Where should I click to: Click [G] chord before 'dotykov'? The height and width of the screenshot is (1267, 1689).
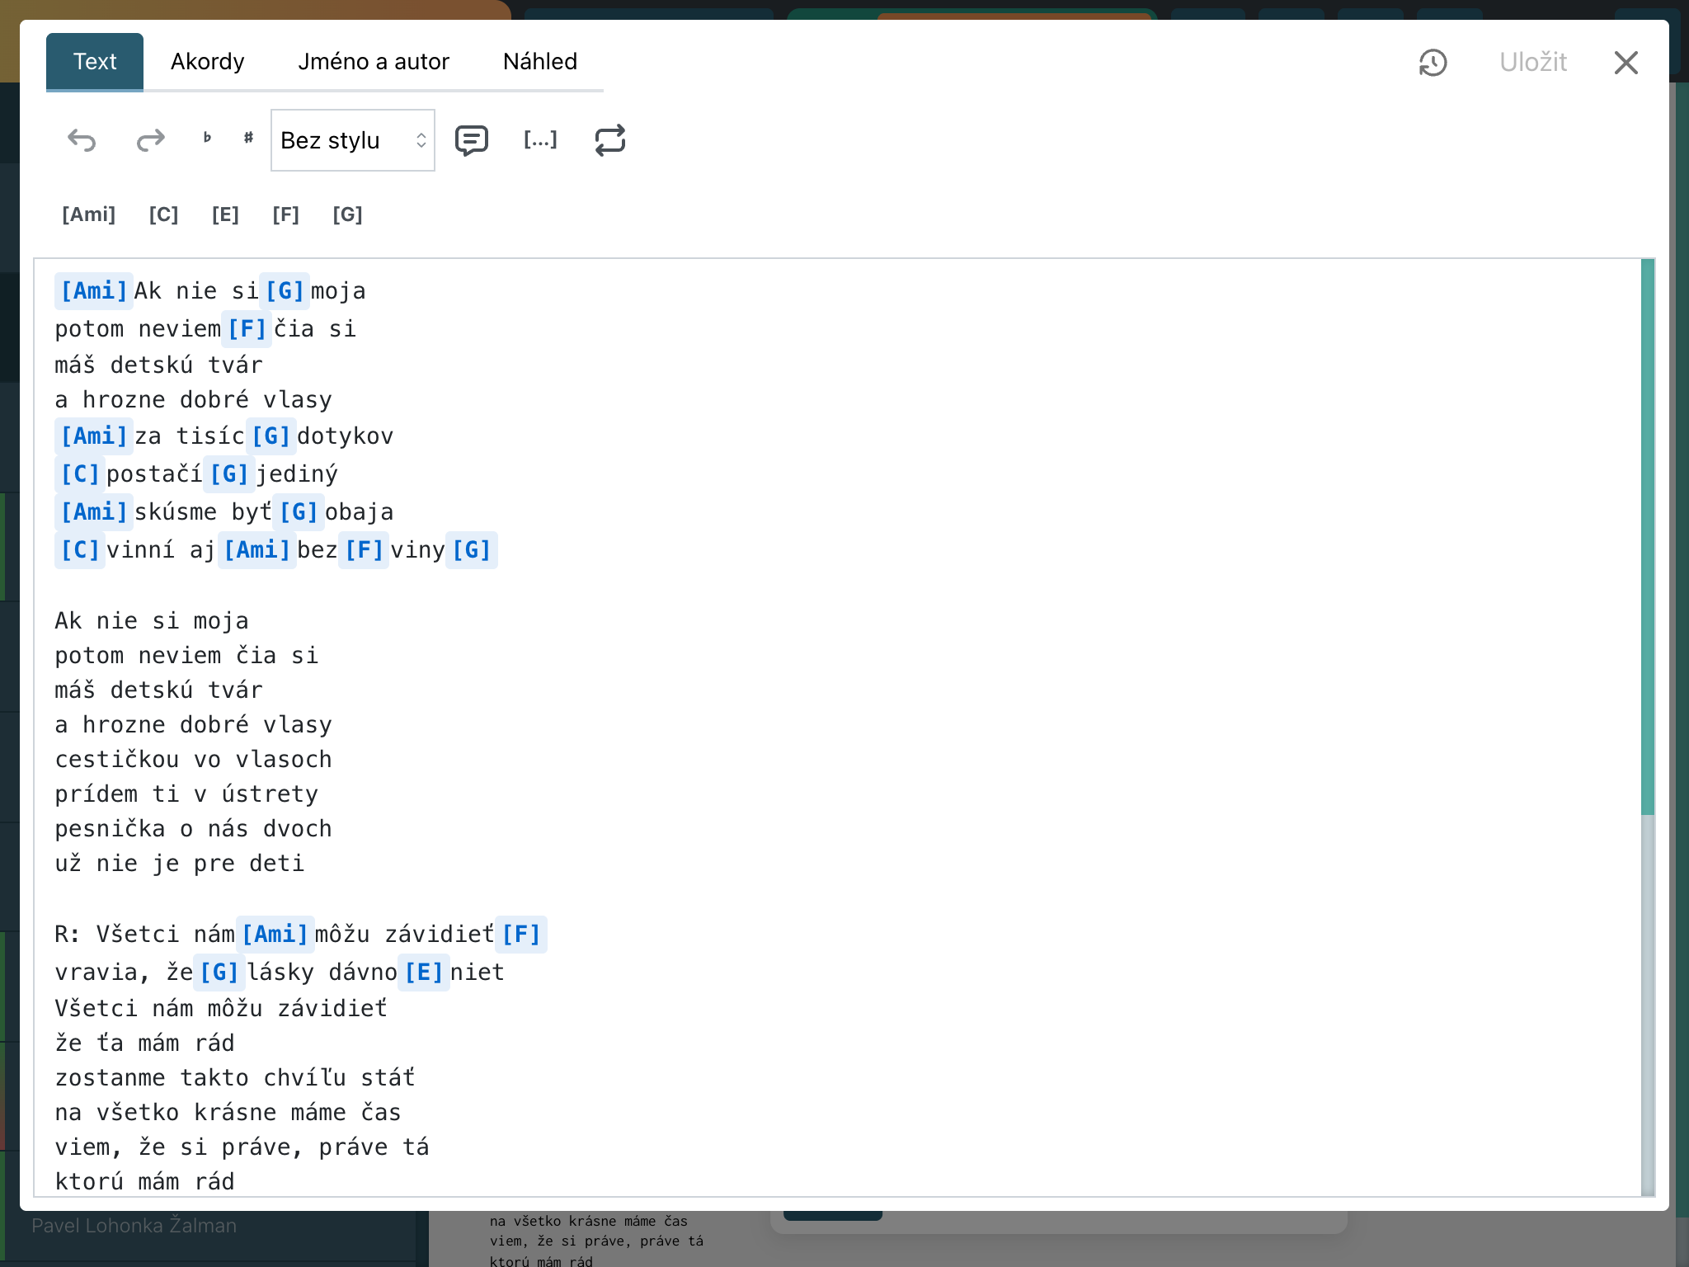point(271,436)
